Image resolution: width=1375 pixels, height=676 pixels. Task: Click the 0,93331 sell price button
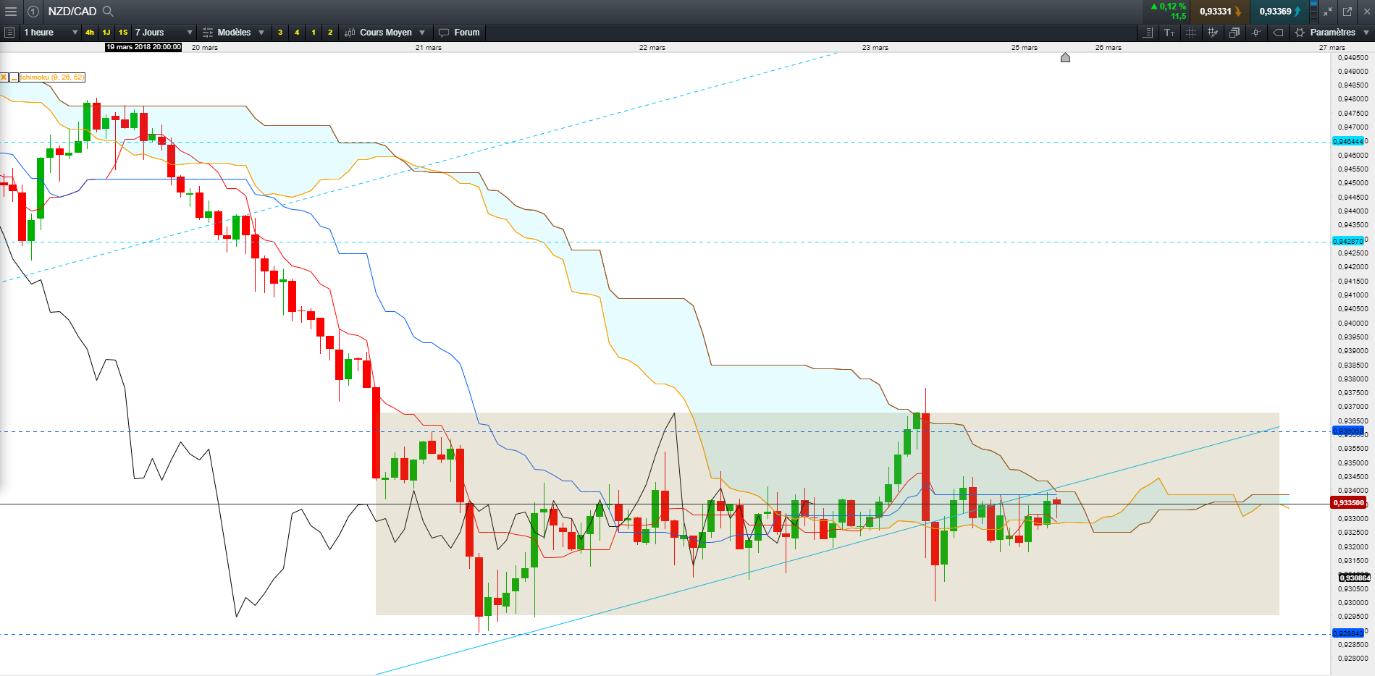1220,12
